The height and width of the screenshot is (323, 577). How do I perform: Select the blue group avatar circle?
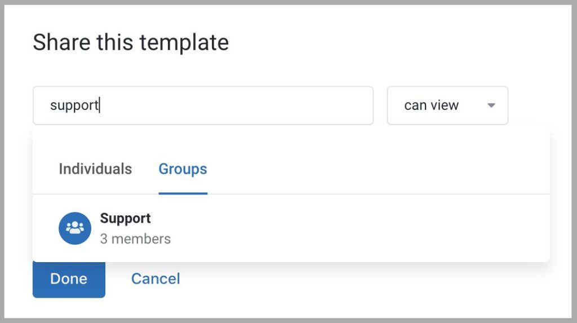pos(75,228)
